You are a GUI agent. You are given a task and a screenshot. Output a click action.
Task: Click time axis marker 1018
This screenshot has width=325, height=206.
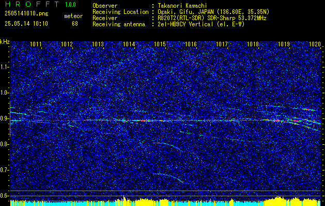[x=253, y=44]
